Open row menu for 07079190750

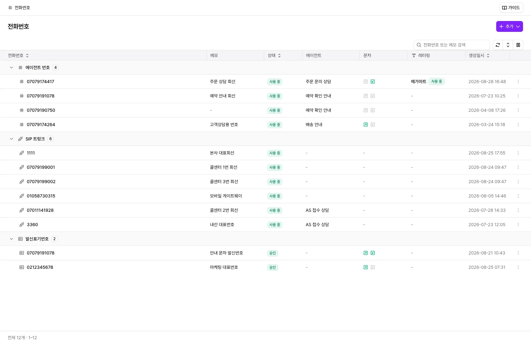tap(518, 110)
